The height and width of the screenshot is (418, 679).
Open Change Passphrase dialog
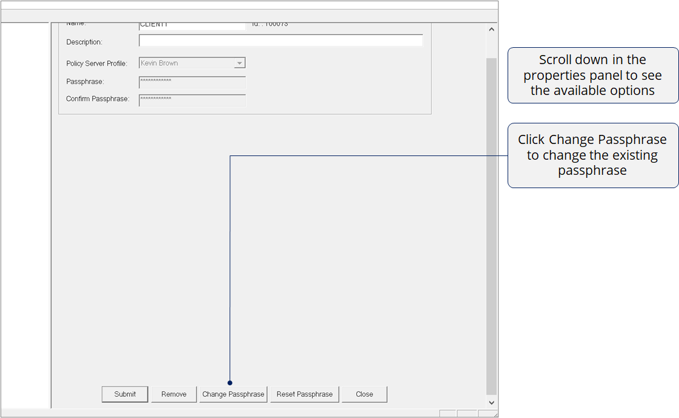click(233, 394)
